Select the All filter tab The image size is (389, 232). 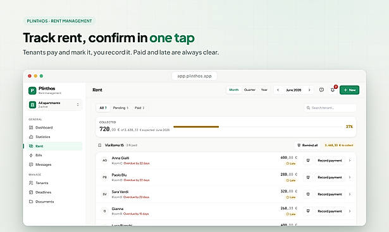(x=103, y=108)
